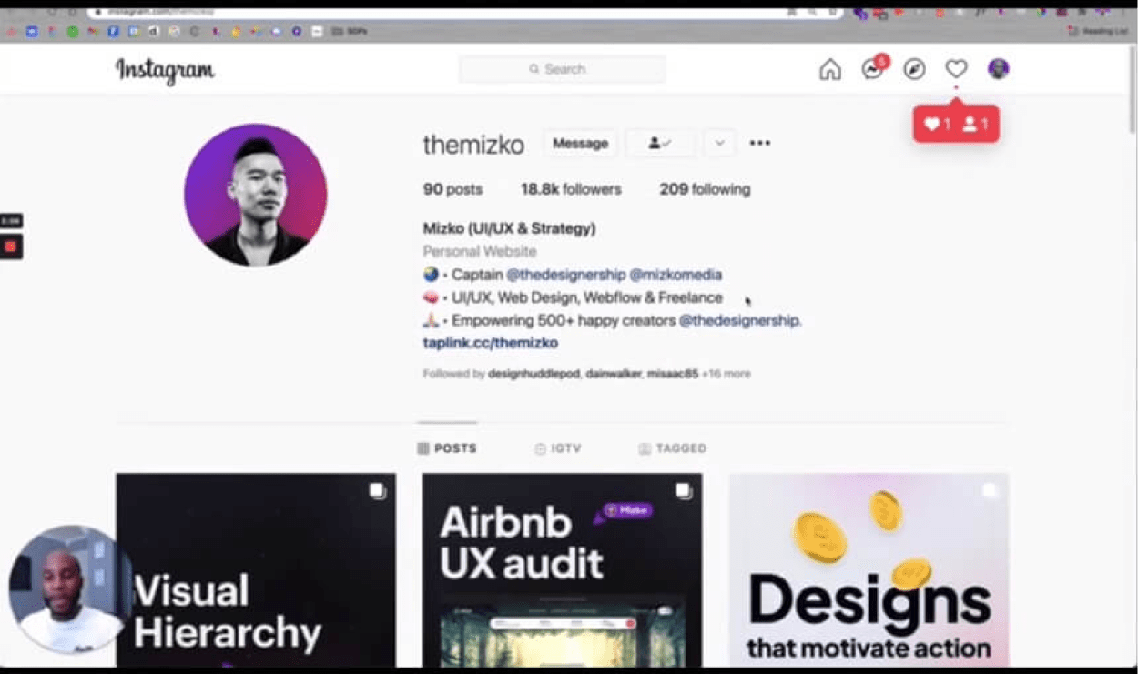The width and height of the screenshot is (1138, 674).
Task: Click the Following person-check button
Action: click(x=660, y=143)
